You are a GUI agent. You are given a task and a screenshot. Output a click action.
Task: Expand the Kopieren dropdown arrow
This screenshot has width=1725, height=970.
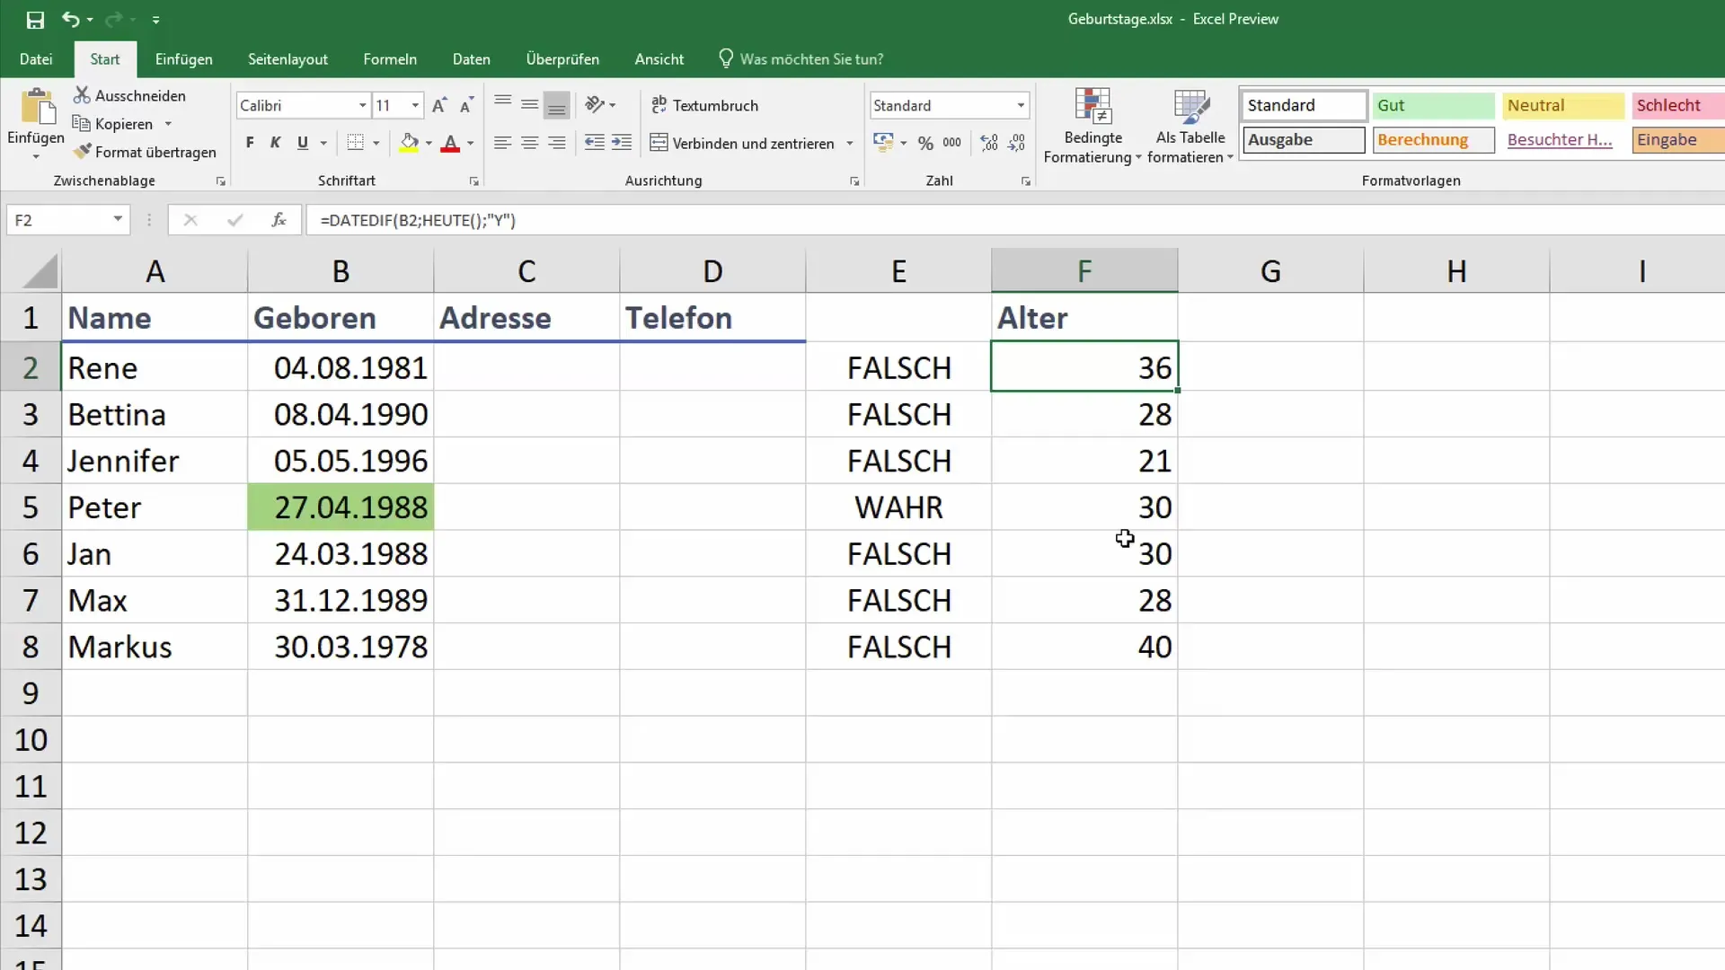pos(168,124)
